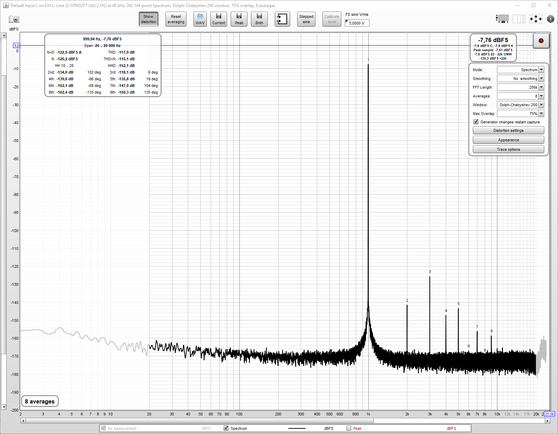Open Appearance settings

(508, 140)
